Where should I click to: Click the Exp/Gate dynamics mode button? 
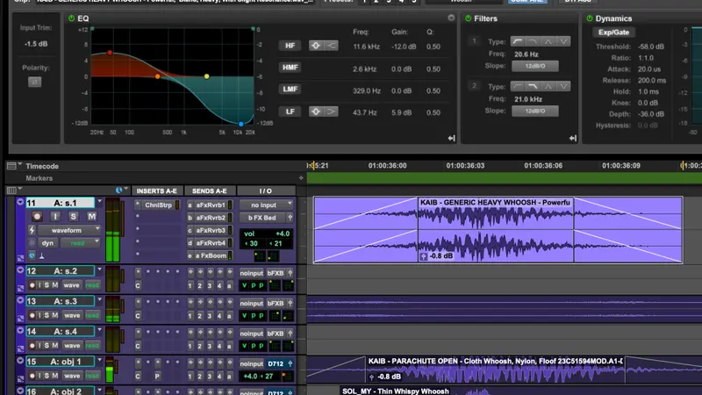613,32
